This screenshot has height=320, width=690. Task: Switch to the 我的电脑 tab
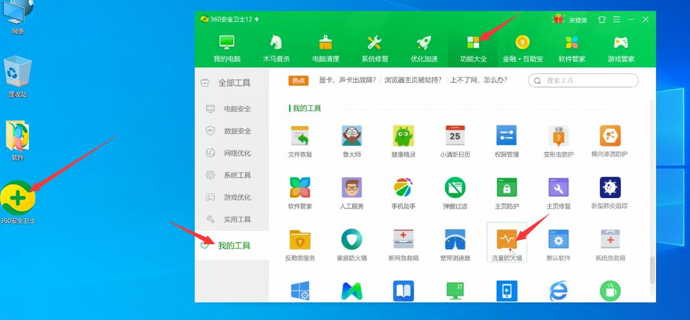pyautogui.click(x=227, y=48)
